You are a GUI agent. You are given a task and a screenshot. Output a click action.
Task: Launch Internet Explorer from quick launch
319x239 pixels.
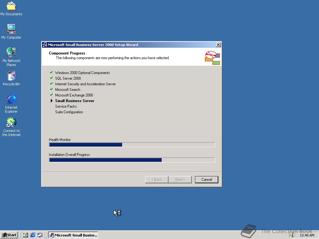[x=32, y=235]
